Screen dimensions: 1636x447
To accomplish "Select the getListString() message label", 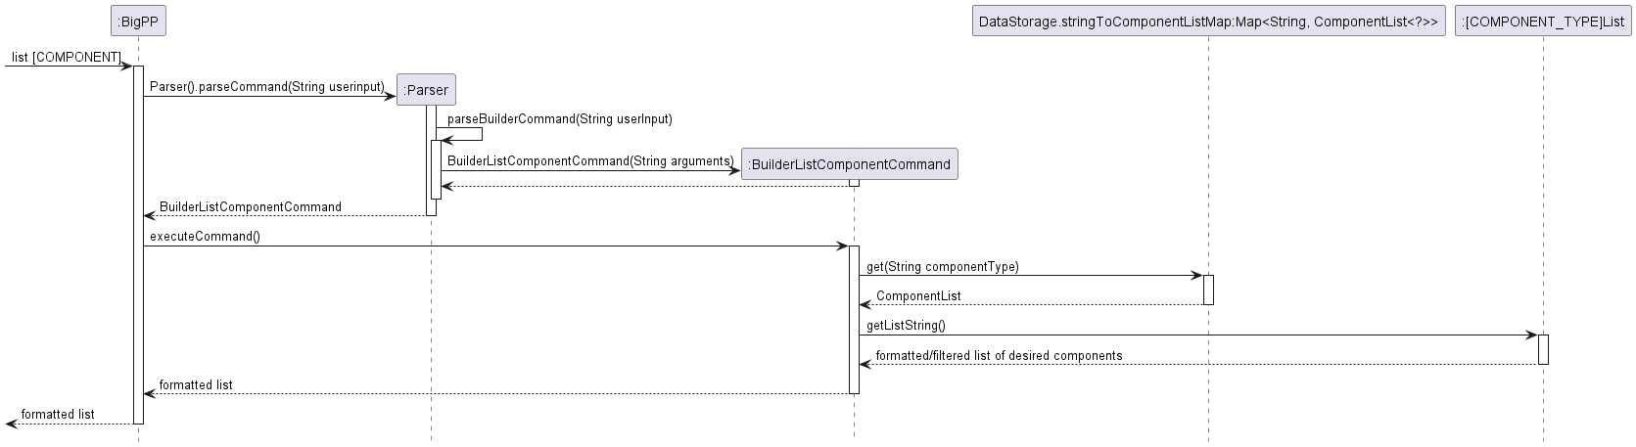I will 906,326.
